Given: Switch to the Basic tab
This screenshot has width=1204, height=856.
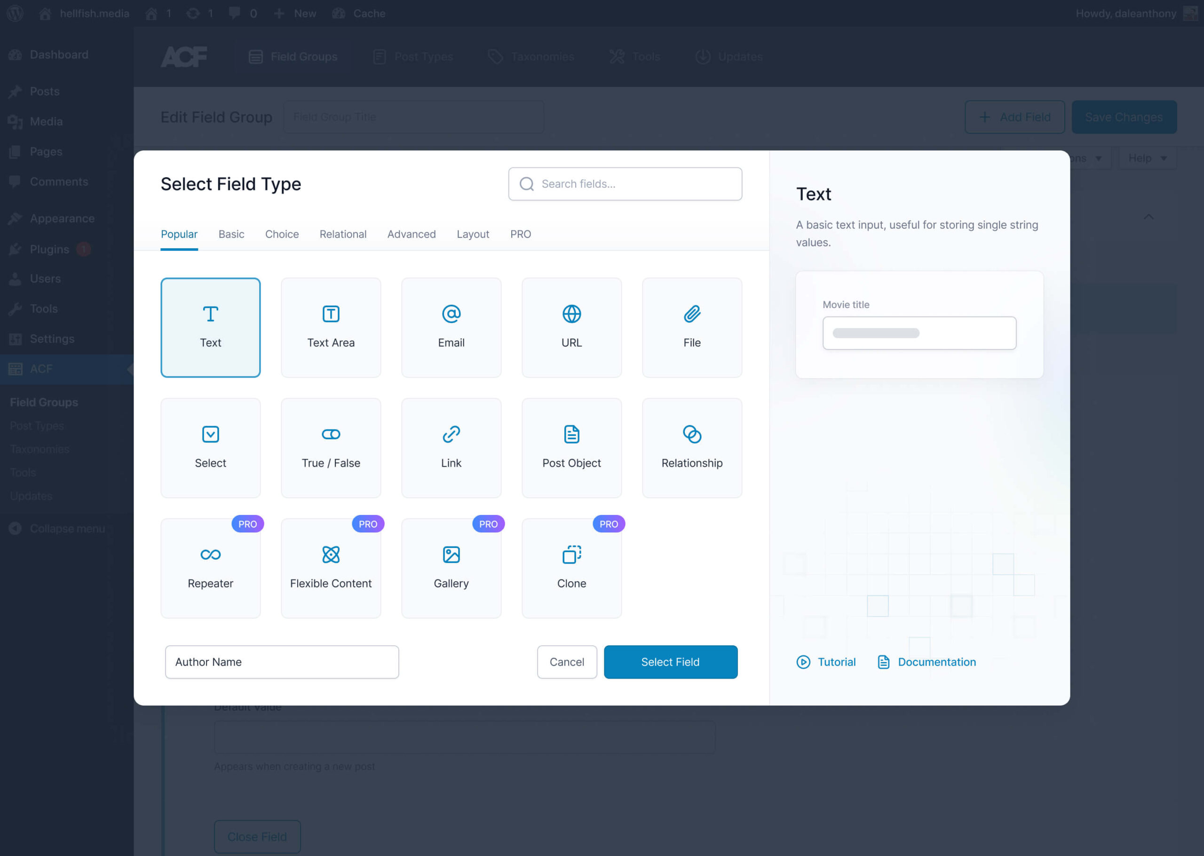Looking at the screenshot, I should click(230, 233).
